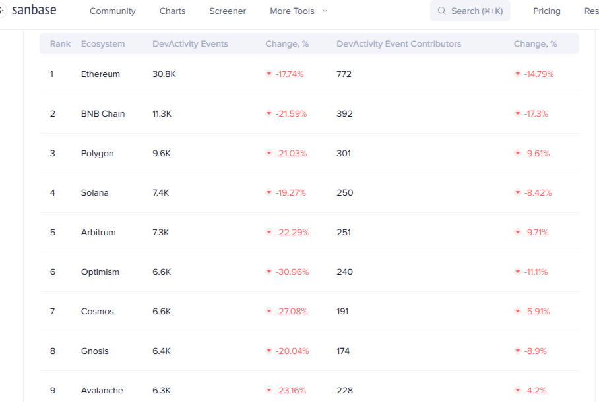The image size is (599, 402).
Task: Sort by Ecosystem column header
Action: click(103, 44)
